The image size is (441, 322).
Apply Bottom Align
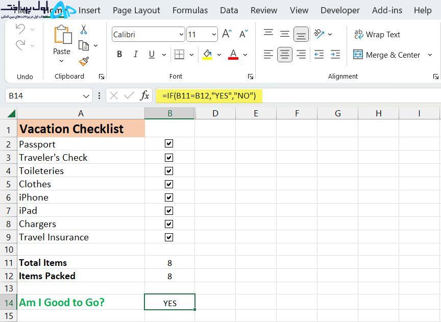pos(301,34)
